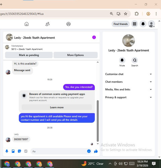Click the Find friends button
Screen dimensions: 161x168
coord(120,24)
